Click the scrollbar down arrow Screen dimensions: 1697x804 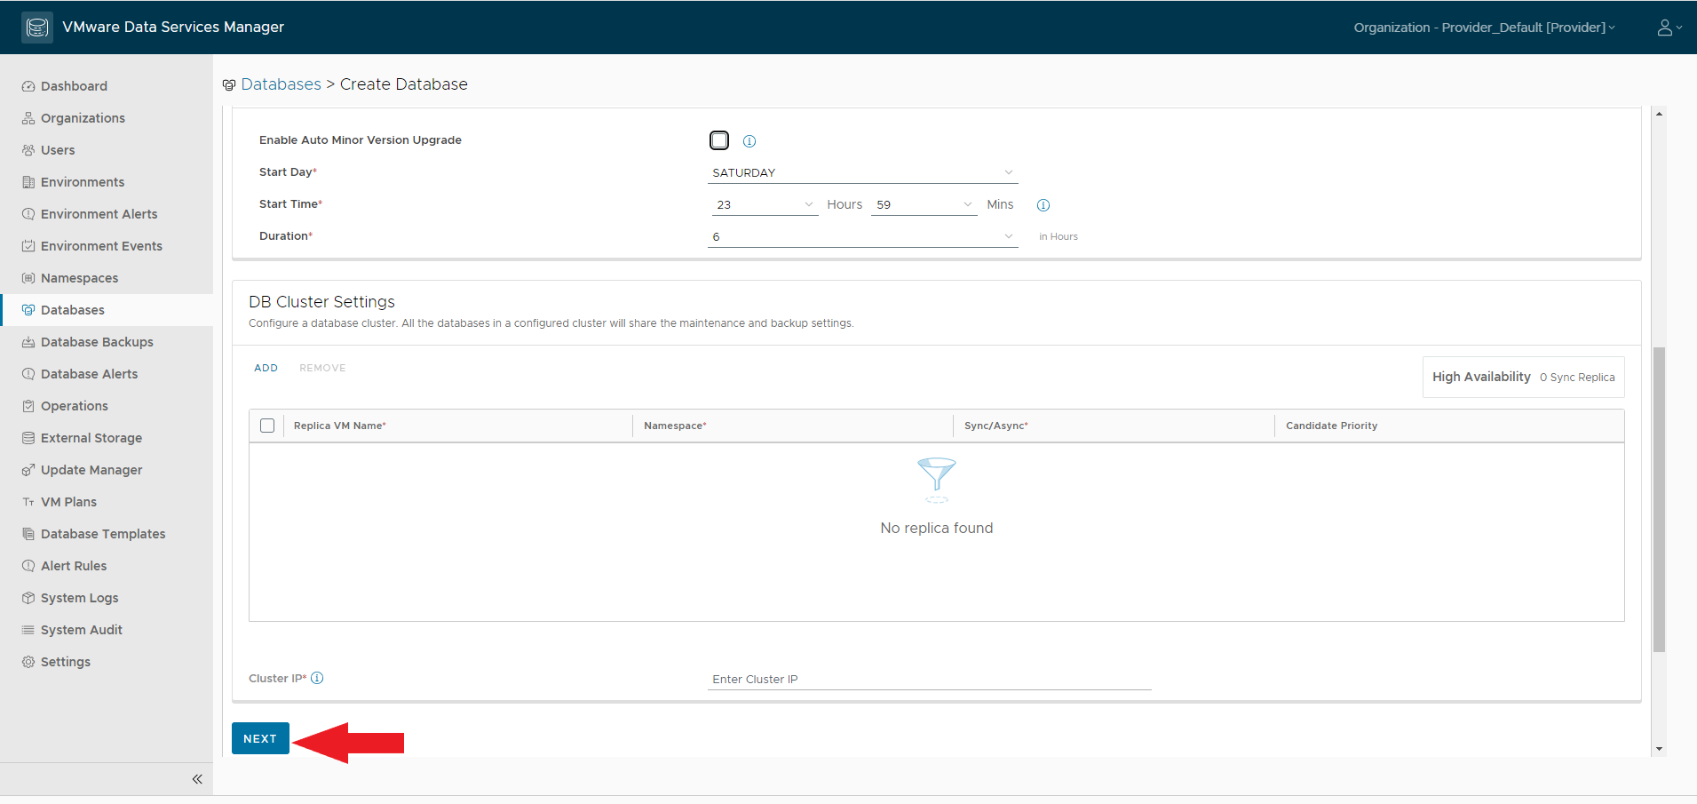tap(1659, 749)
